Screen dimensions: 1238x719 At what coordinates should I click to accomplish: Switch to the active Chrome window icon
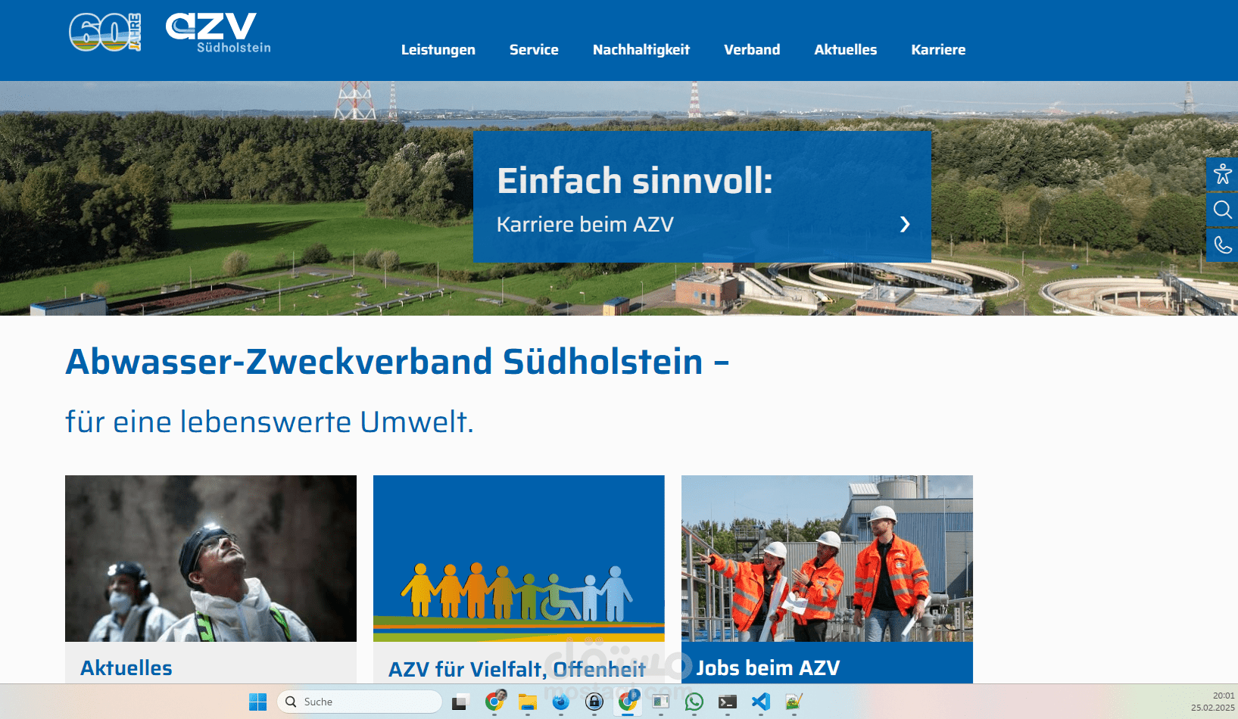[628, 702]
